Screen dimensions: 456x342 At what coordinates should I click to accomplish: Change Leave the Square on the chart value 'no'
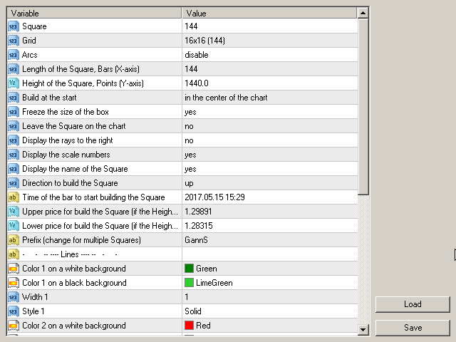pos(270,126)
